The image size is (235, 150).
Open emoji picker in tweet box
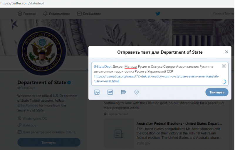[224, 66]
